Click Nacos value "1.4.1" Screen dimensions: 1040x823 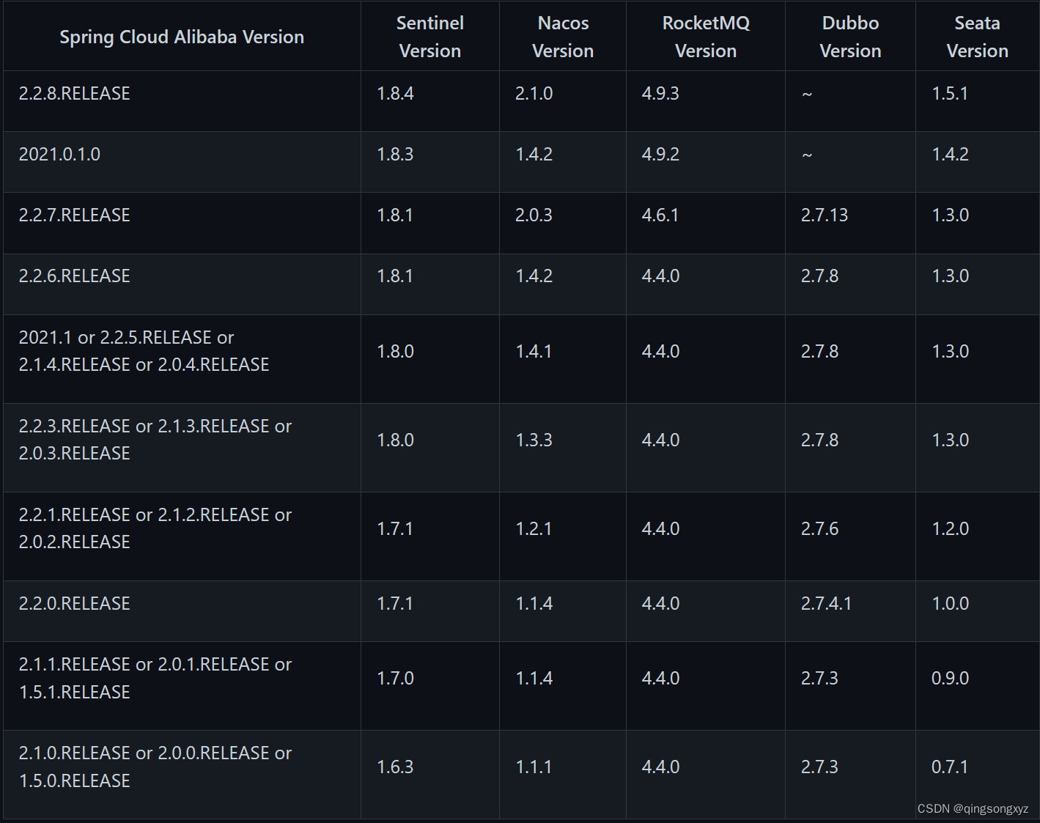tap(534, 352)
